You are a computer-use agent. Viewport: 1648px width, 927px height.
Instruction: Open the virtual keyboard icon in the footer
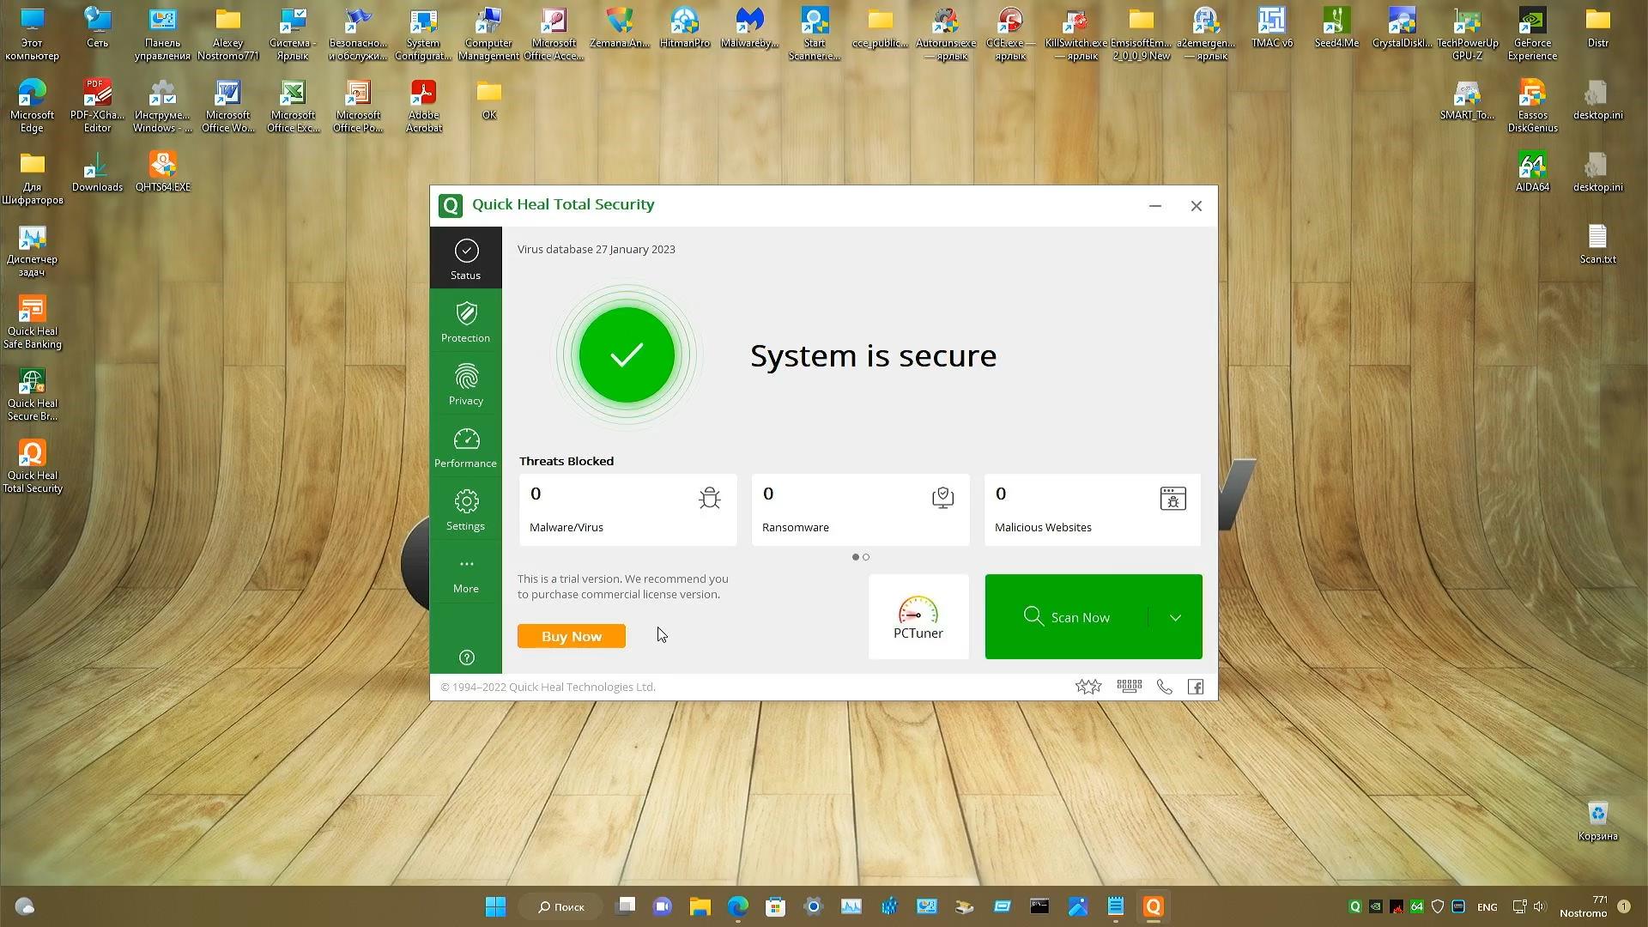point(1129,686)
